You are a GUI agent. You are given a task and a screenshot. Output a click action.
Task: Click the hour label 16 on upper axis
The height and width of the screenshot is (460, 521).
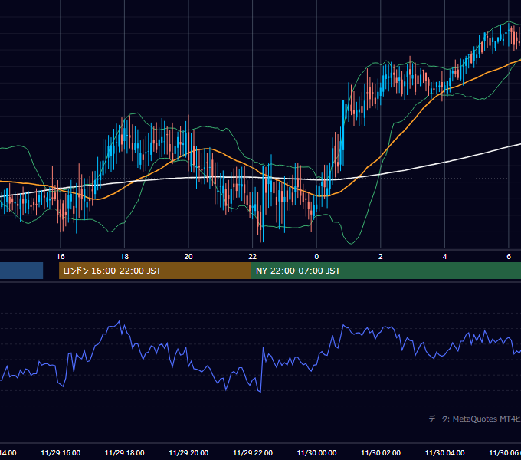[61, 257]
